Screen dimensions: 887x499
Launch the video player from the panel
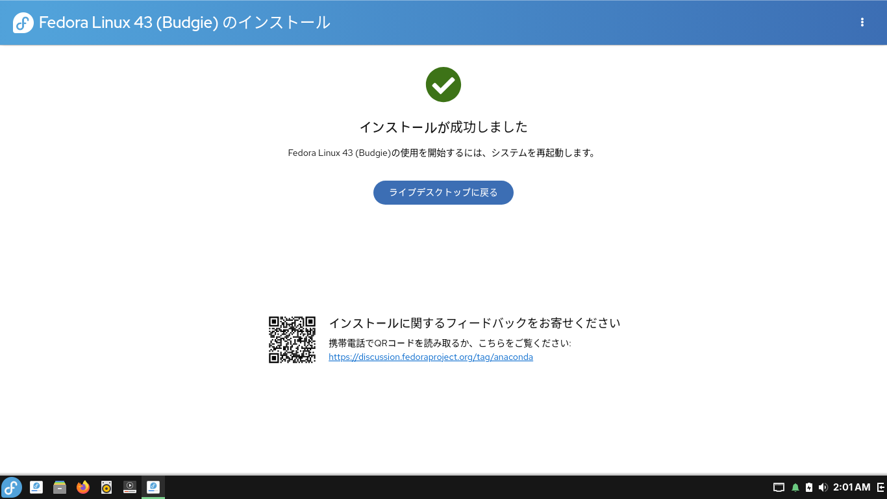coord(130,487)
